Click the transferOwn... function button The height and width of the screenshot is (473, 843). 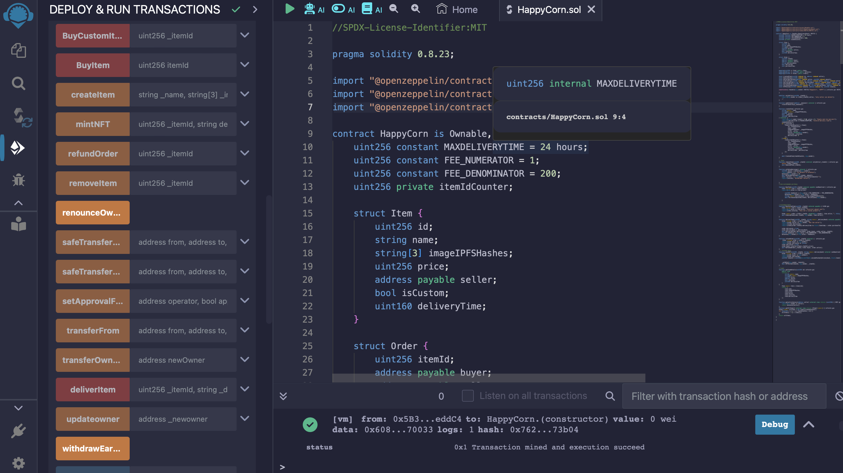tap(93, 360)
